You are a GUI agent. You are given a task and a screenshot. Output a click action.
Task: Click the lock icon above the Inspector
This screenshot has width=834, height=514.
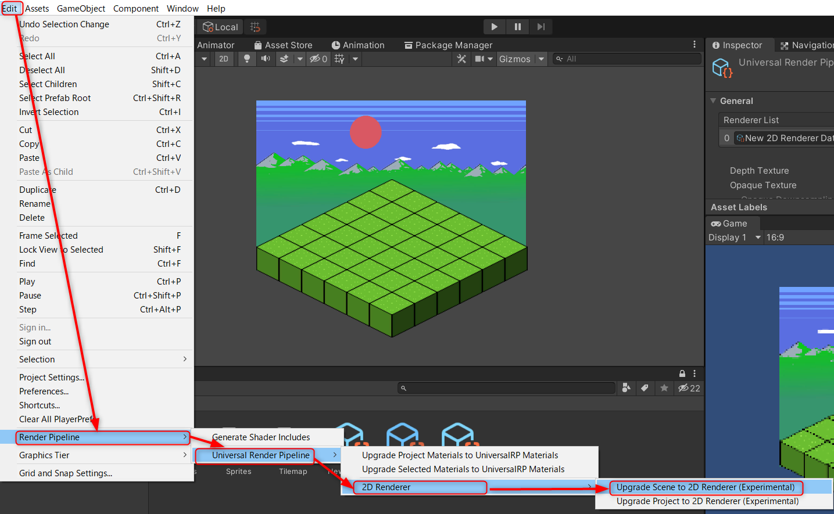tap(682, 373)
